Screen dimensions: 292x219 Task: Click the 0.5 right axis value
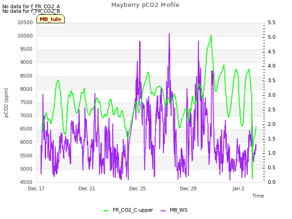(271, 167)
